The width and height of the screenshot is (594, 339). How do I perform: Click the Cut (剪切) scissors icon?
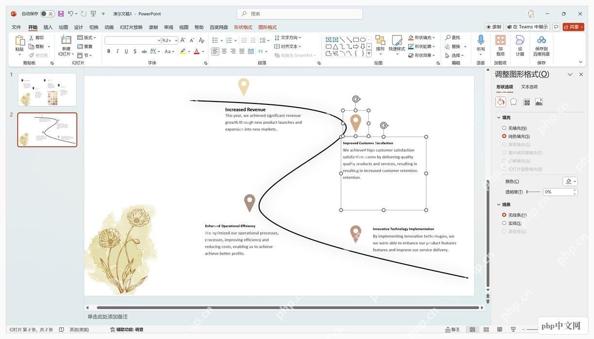32,37
